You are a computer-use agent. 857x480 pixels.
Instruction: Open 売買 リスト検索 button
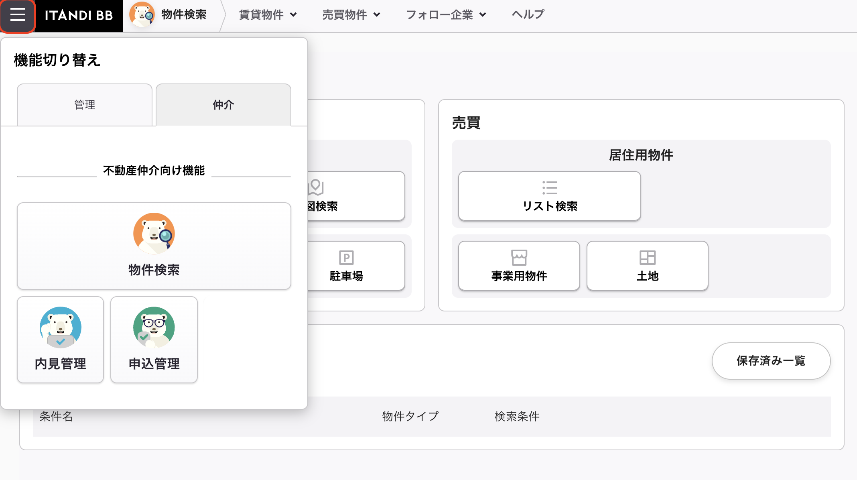(x=550, y=196)
